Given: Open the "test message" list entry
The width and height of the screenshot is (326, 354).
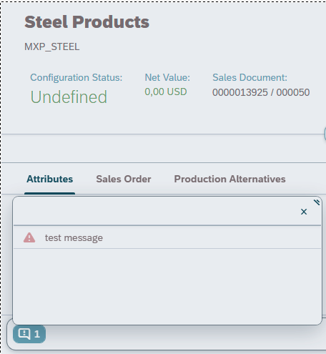Looking at the screenshot, I should (x=167, y=237).
